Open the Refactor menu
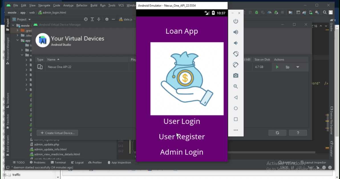 click(x=82, y=5)
